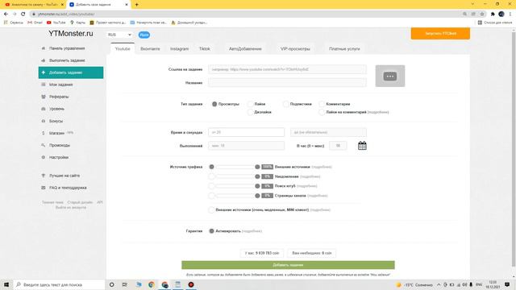Click the list icon beside Мои задания
Viewport: 516px width, 290px height.
coord(43,85)
